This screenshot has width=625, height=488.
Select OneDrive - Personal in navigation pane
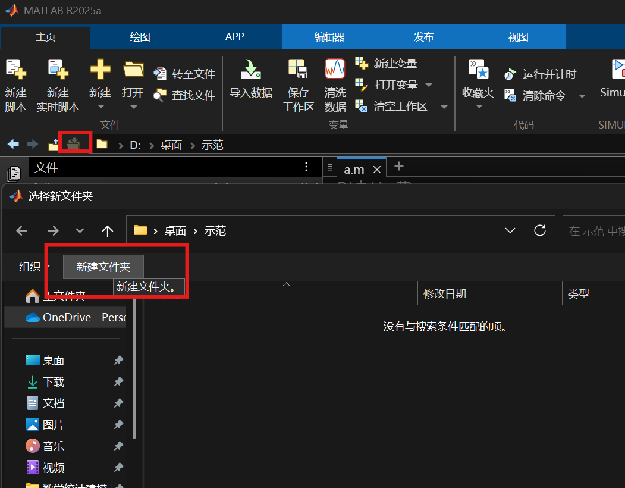pos(66,317)
